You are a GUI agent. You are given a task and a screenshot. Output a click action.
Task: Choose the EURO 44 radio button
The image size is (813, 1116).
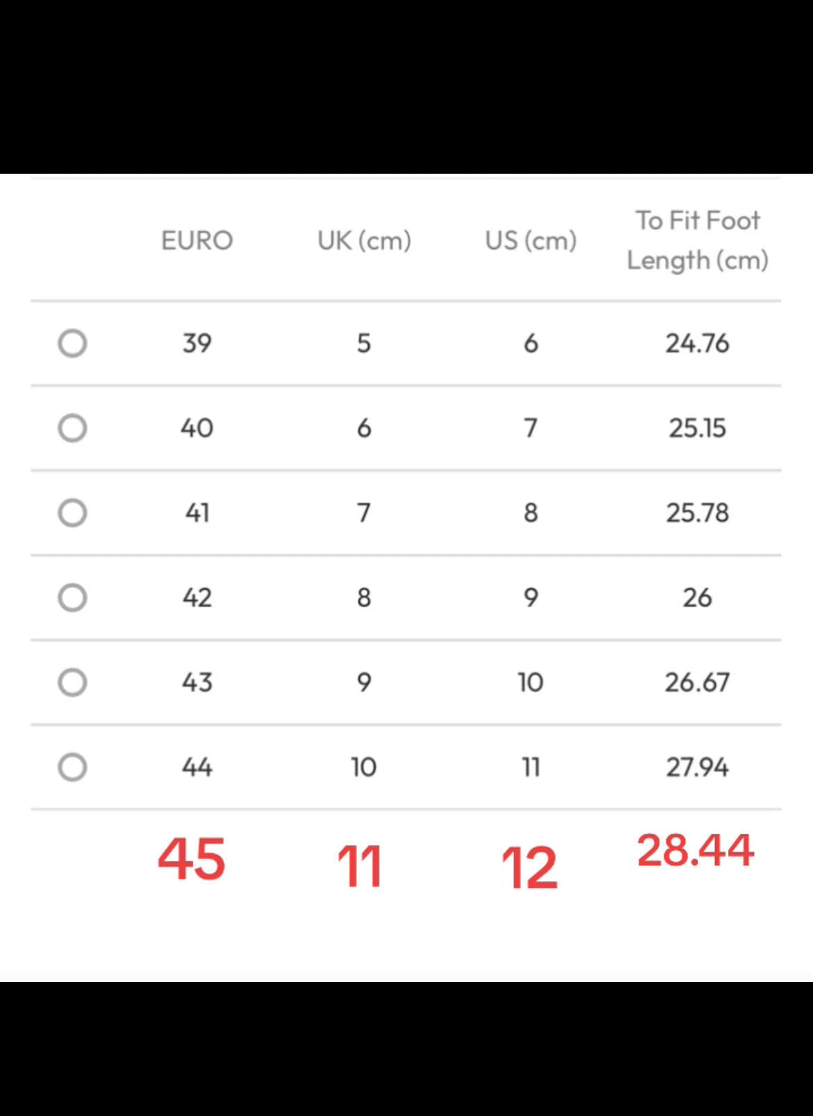point(72,767)
